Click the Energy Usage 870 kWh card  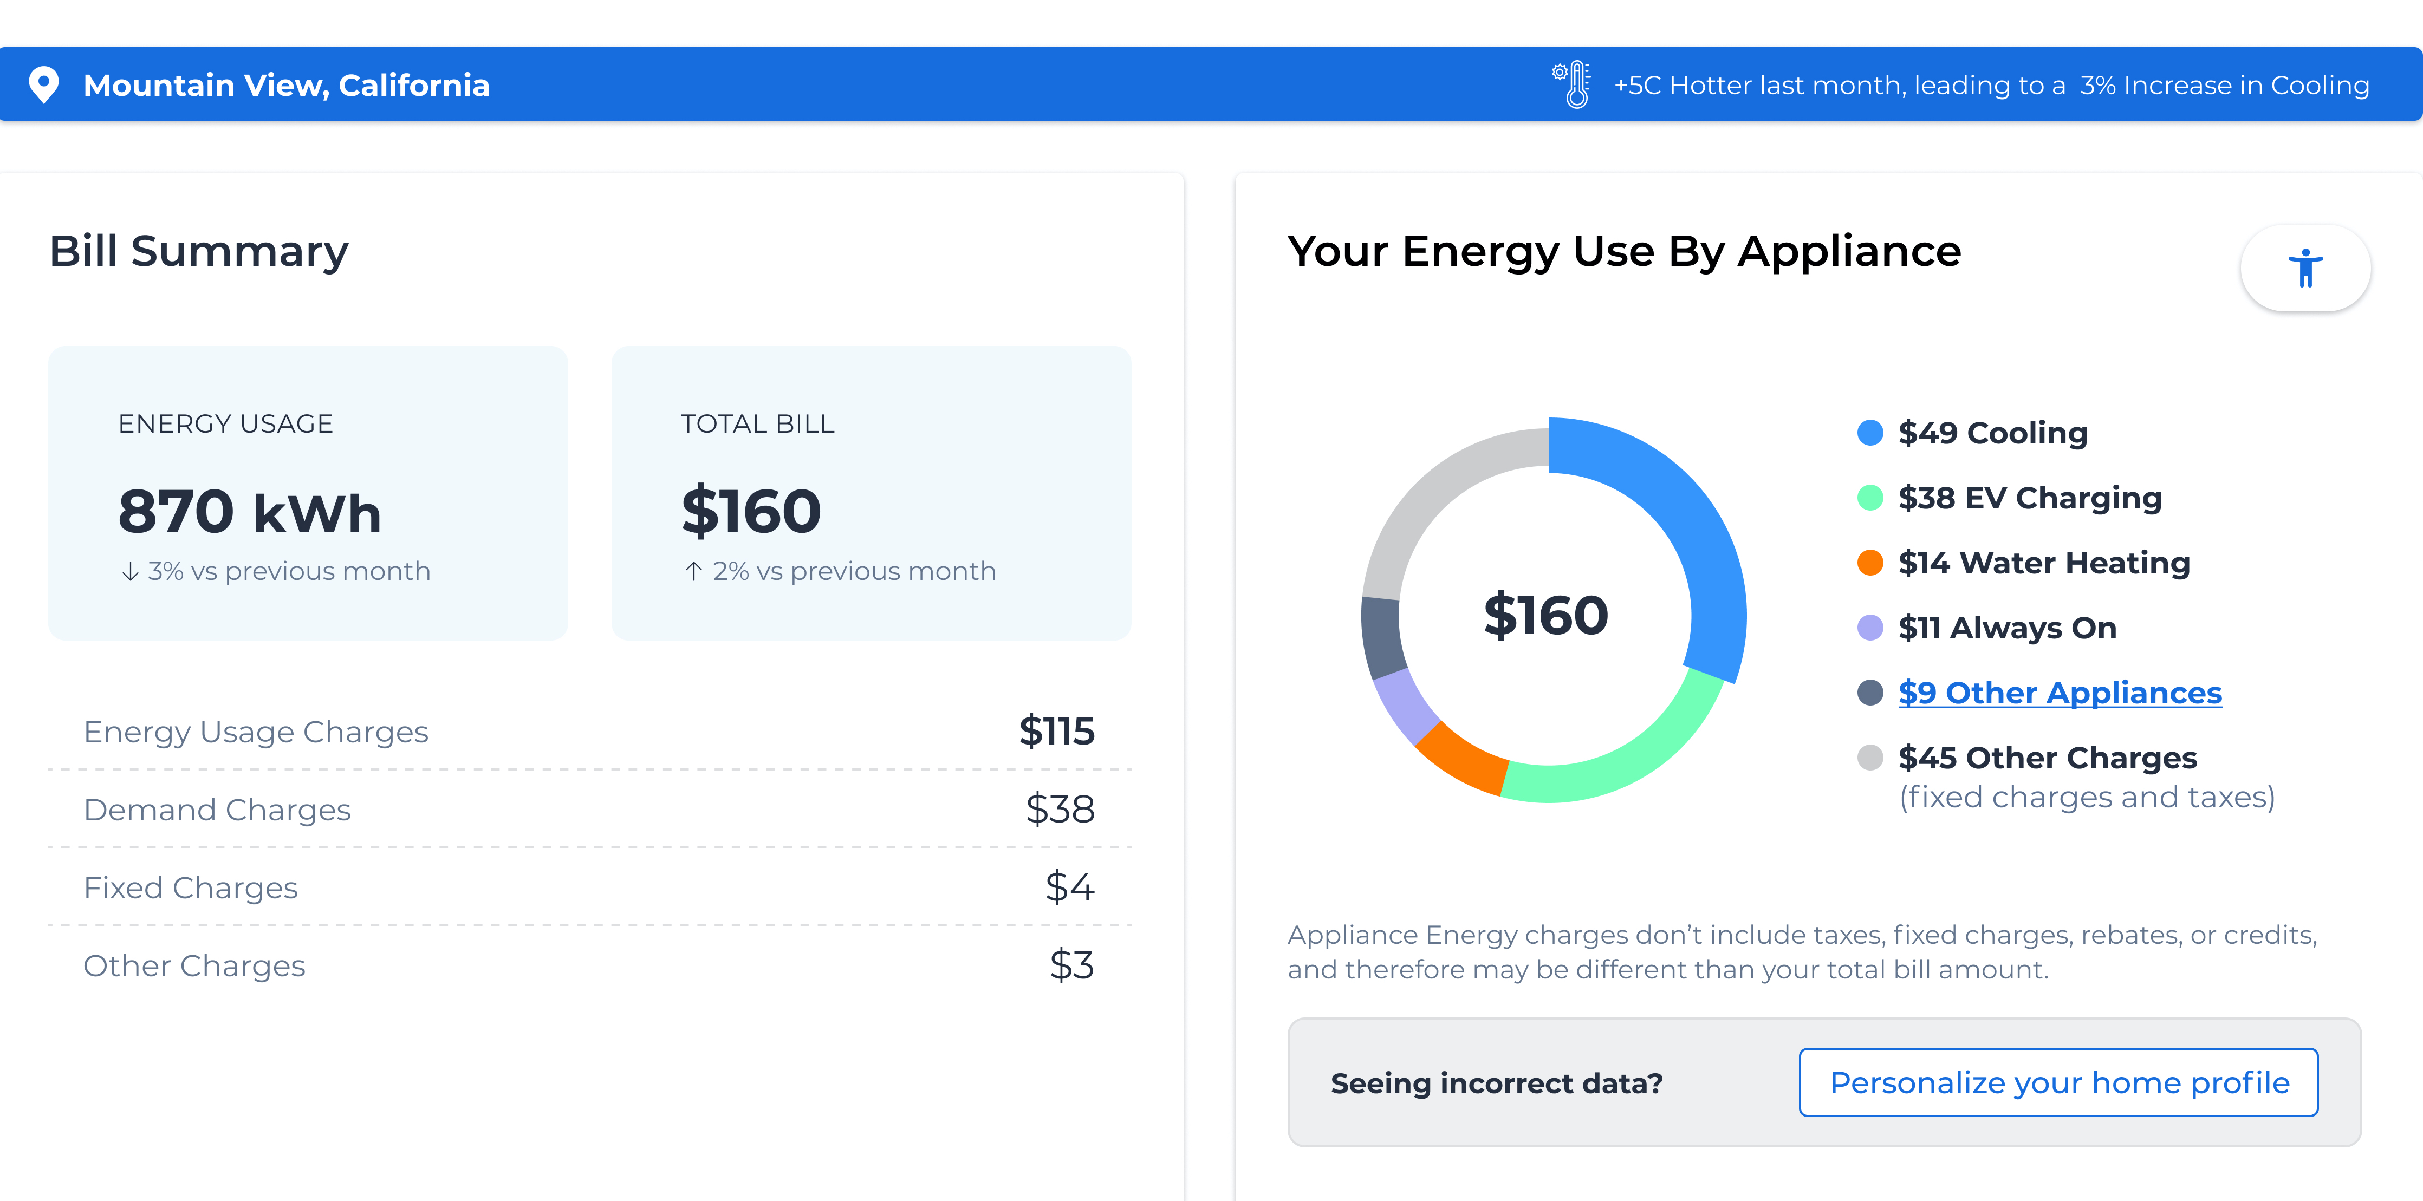tap(308, 494)
